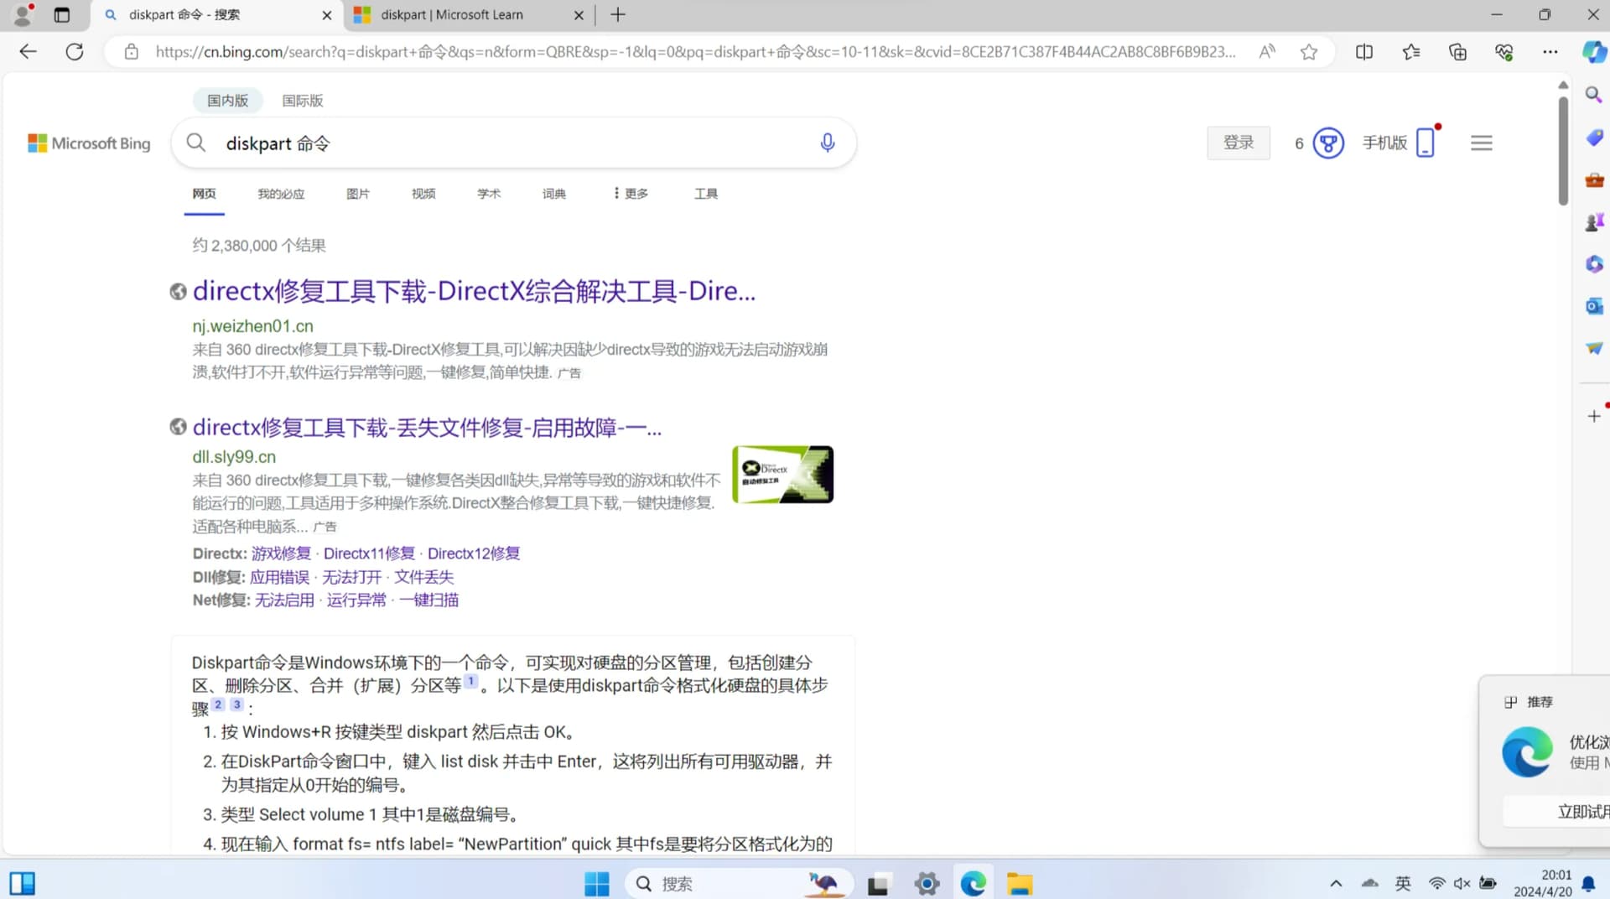Open the tab actions menu icon
Image resolution: width=1610 pixels, height=899 pixels.
click(x=61, y=14)
